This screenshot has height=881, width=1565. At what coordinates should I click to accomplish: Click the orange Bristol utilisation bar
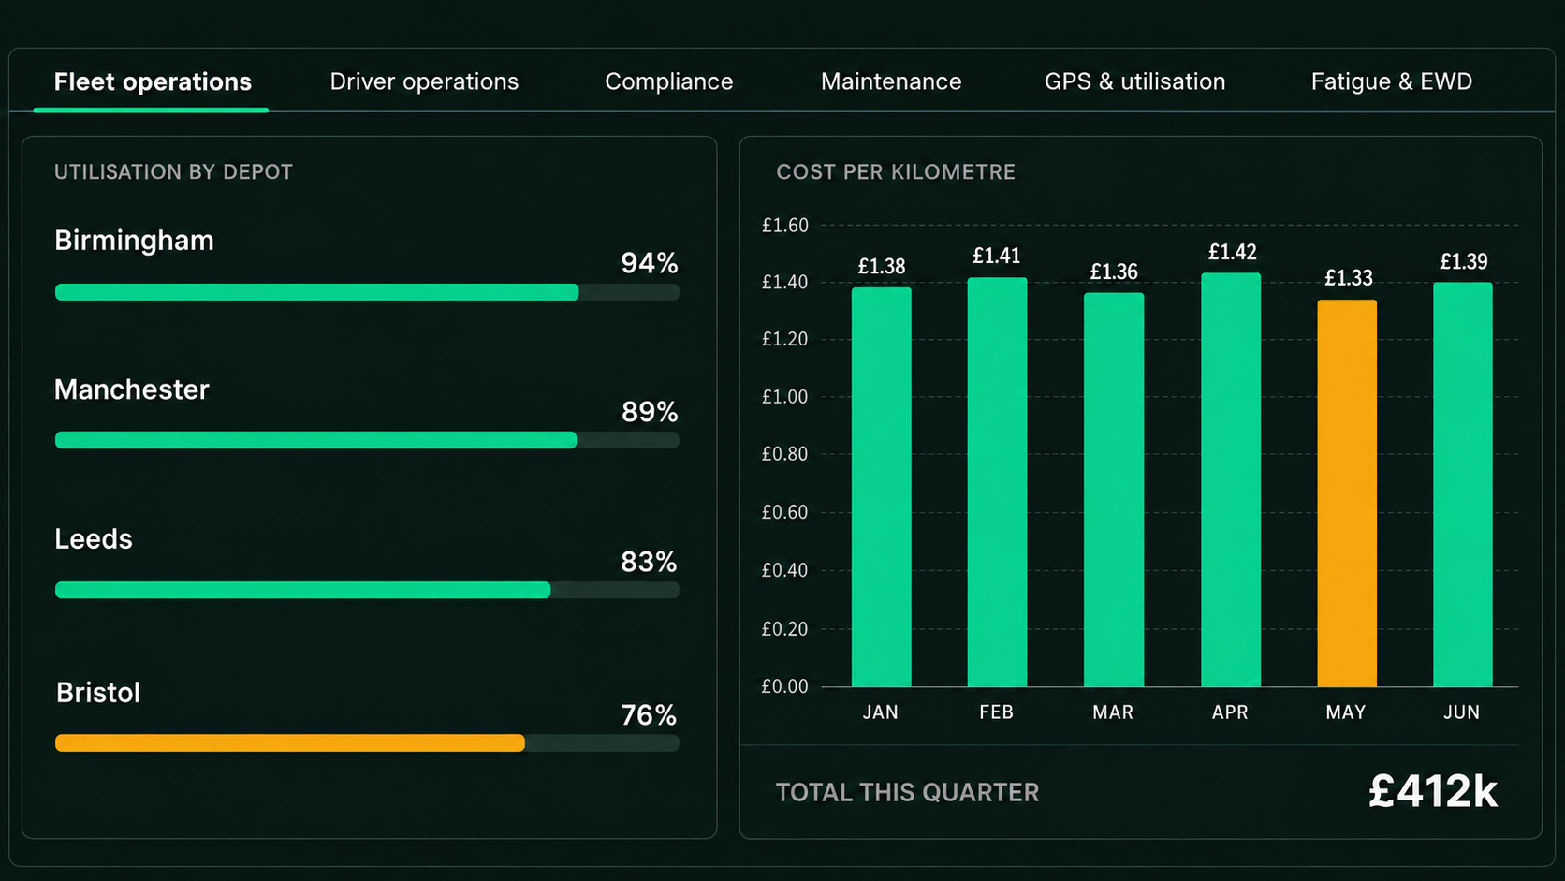[x=290, y=743]
